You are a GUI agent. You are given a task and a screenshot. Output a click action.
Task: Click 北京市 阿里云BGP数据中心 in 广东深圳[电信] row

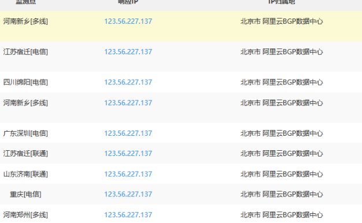pyautogui.click(x=282, y=133)
